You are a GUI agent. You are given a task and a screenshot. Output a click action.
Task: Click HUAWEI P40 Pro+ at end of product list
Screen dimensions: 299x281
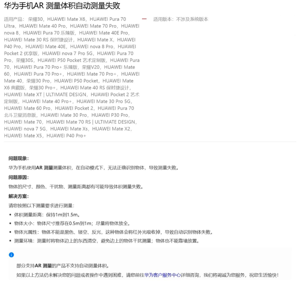coord(66,136)
